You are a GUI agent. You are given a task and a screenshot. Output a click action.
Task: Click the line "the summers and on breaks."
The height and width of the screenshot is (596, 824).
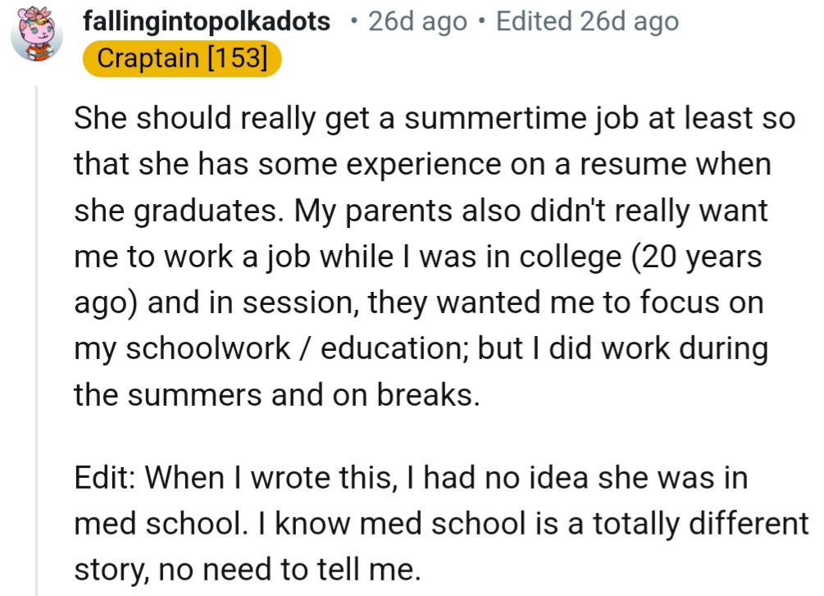(x=275, y=396)
